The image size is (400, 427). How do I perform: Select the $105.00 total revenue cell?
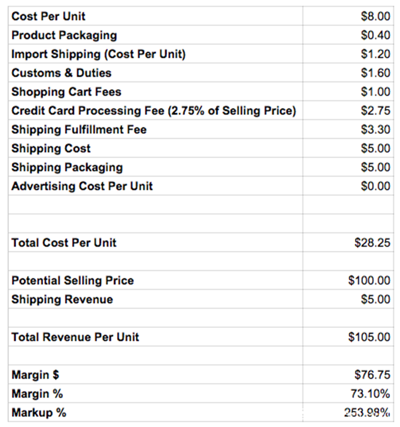click(369, 337)
